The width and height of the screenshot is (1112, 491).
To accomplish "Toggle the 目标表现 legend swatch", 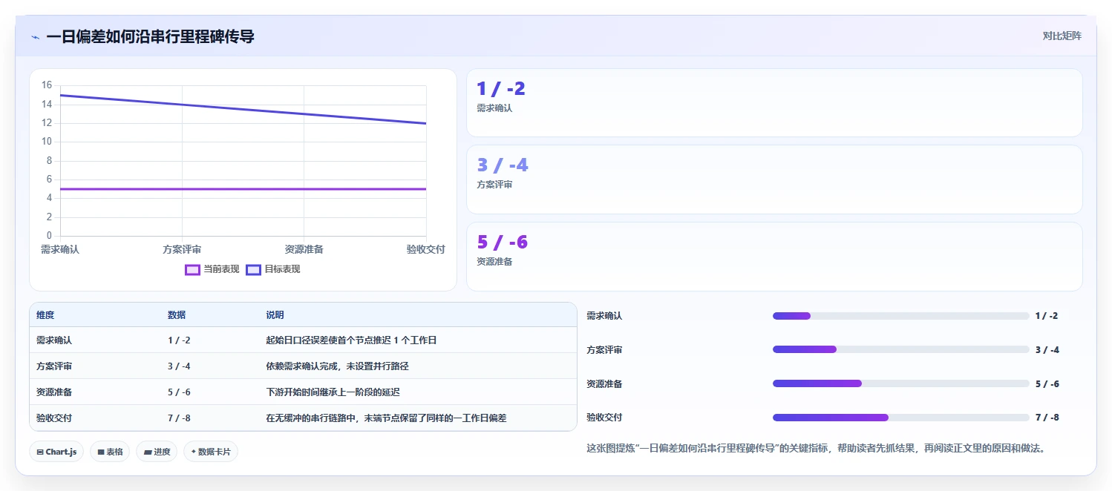I will pos(253,269).
